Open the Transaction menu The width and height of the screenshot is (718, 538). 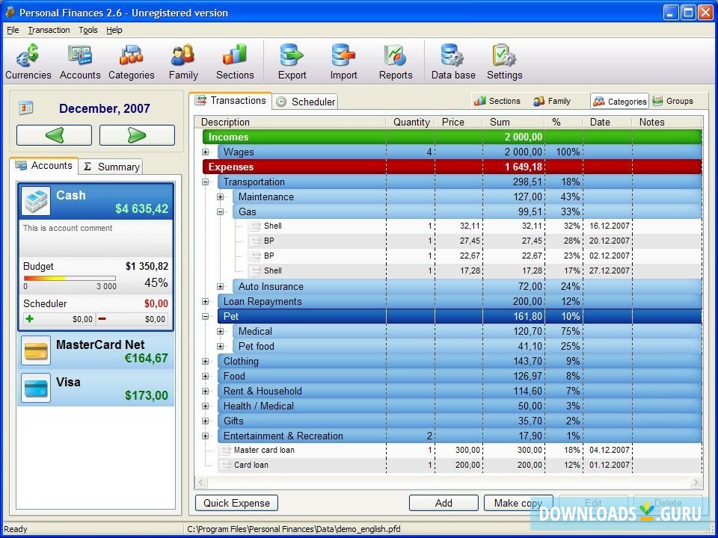coord(49,30)
